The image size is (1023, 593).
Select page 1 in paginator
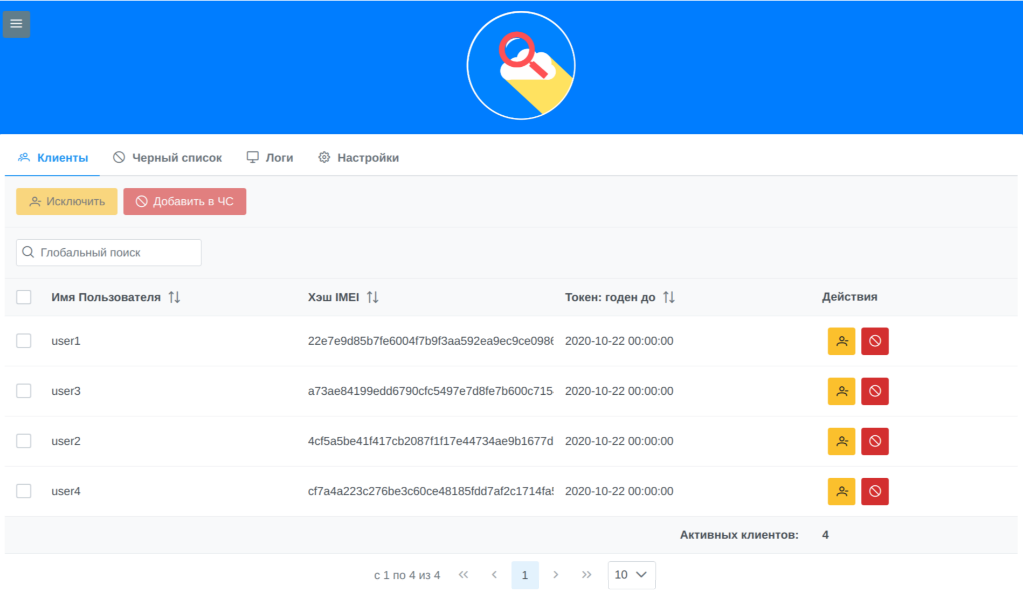525,575
